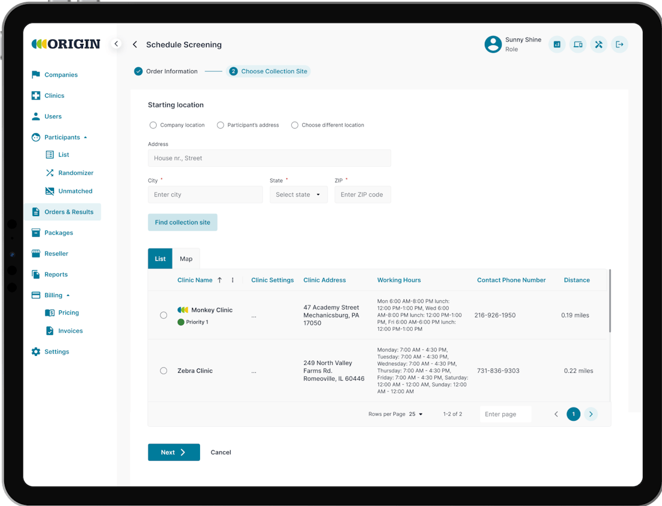
Task: Click the Billing card icon
Action: (36, 295)
